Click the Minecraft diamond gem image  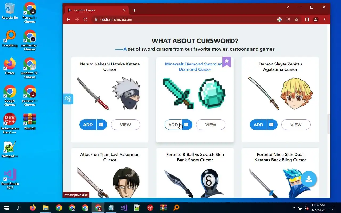click(212, 93)
